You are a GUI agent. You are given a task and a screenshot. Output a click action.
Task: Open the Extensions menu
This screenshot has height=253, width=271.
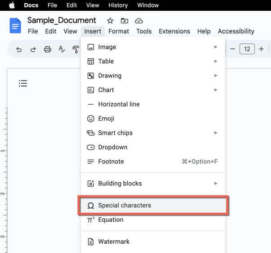coord(174,31)
